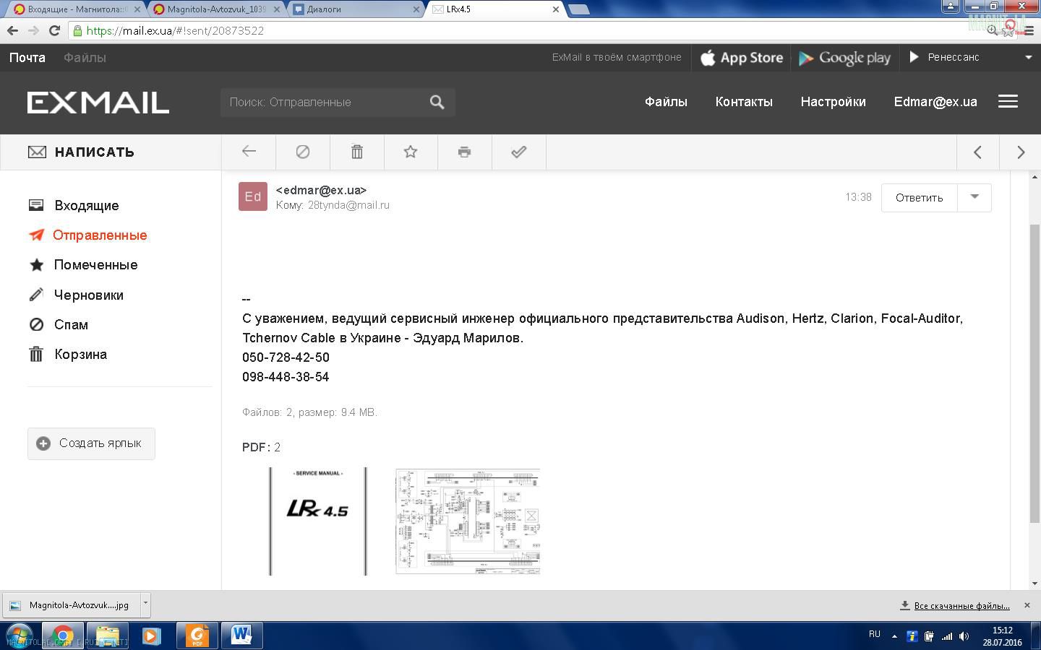Click in the Поиск: Отправленные search field

pyautogui.click(x=322, y=103)
